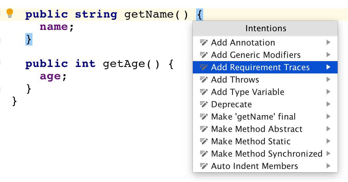The width and height of the screenshot is (348, 182).
Task: Select Make Method Abstract intention
Action: click(256, 129)
